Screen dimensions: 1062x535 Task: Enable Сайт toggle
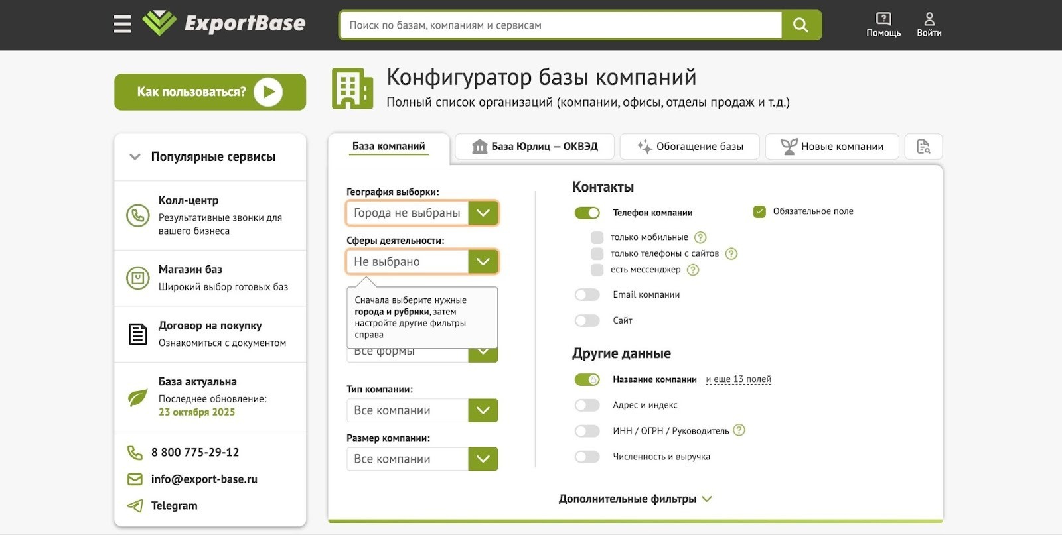coord(587,321)
